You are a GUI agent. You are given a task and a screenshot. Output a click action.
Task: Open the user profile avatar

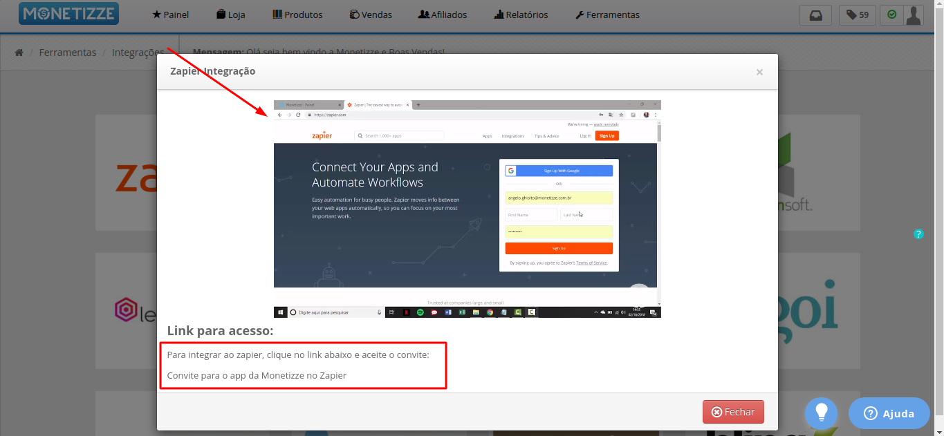click(x=914, y=15)
